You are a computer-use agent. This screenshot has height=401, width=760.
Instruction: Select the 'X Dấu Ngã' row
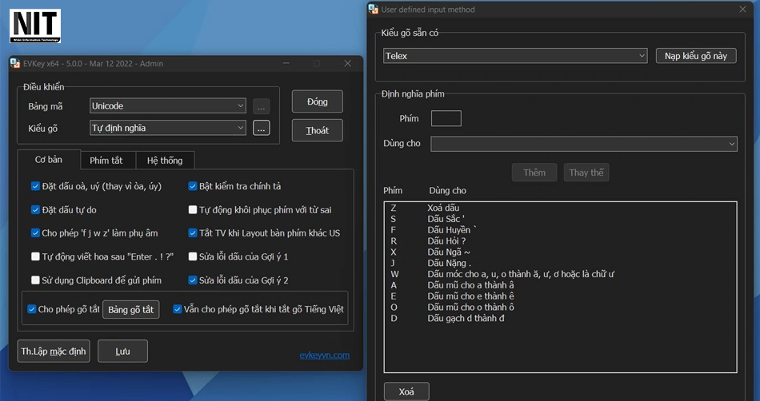pyautogui.click(x=560, y=252)
